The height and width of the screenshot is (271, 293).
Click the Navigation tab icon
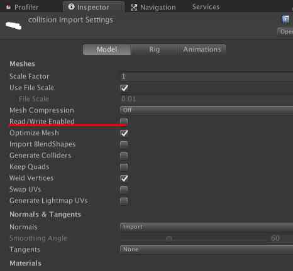(134, 8)
